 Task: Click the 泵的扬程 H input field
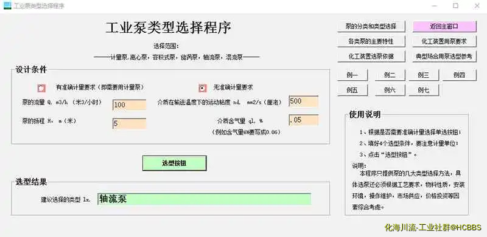click(129, 124)
